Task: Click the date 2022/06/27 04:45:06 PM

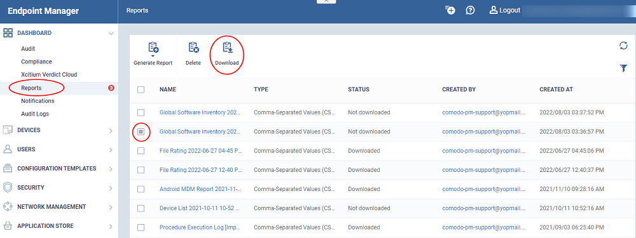Action: tap(572, 151)
